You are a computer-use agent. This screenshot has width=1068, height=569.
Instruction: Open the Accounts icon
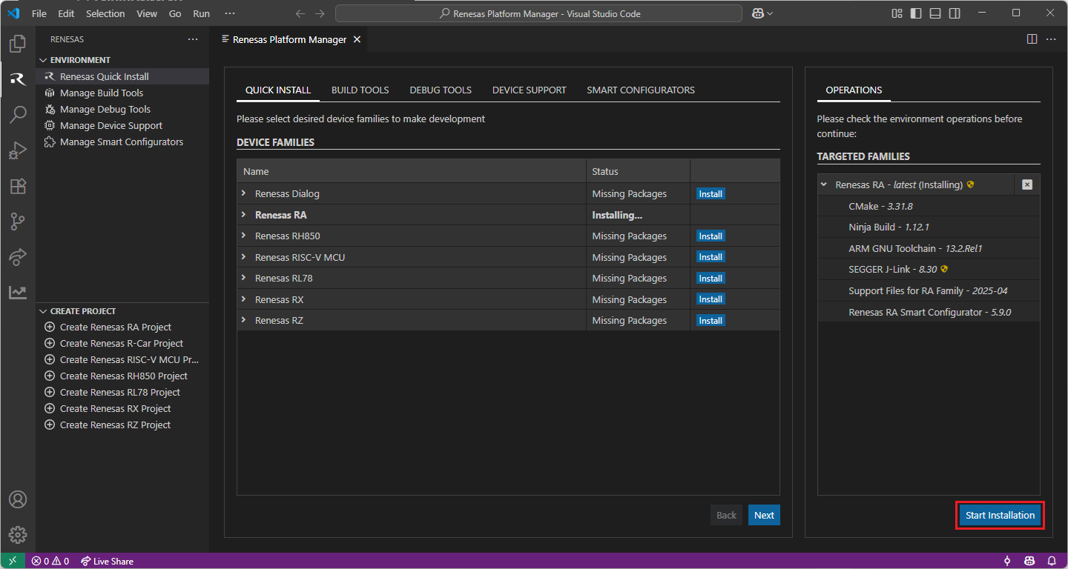pos(18,499)
